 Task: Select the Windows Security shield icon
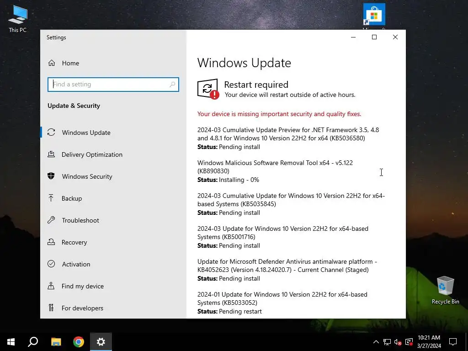[51, 176]
